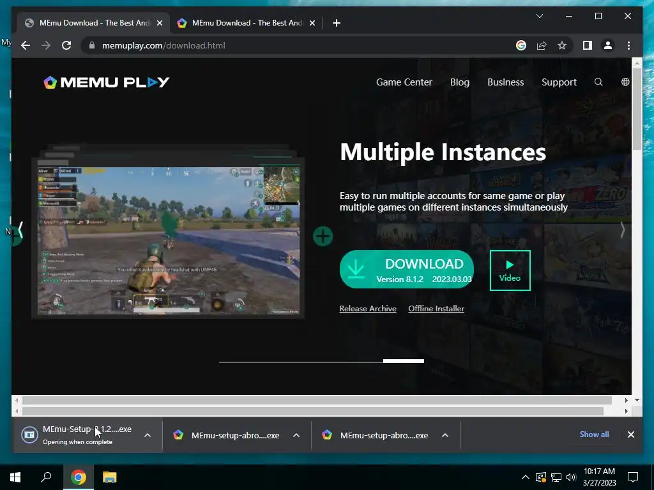This screenshot has height=490, width=654.
Task: View site info via the padlock icon
Action: [92, 45]
